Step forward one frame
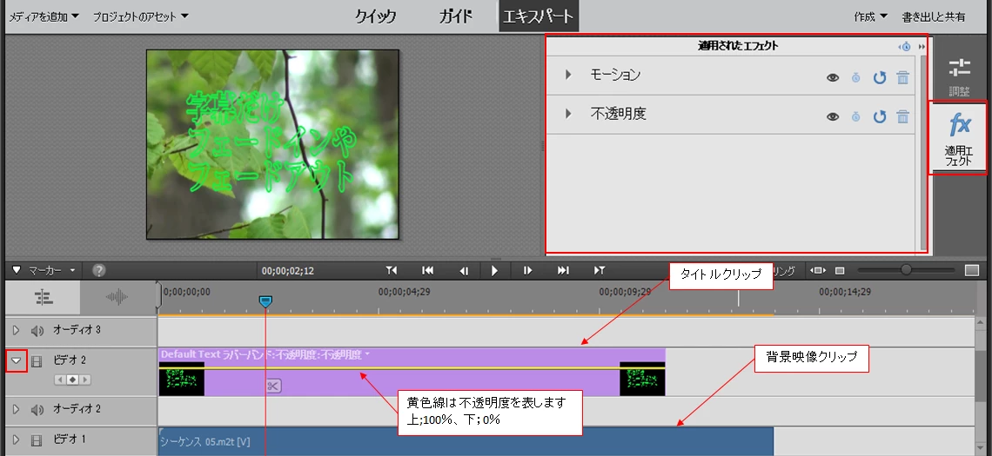The image size is (992, 456). pos(527,270)
